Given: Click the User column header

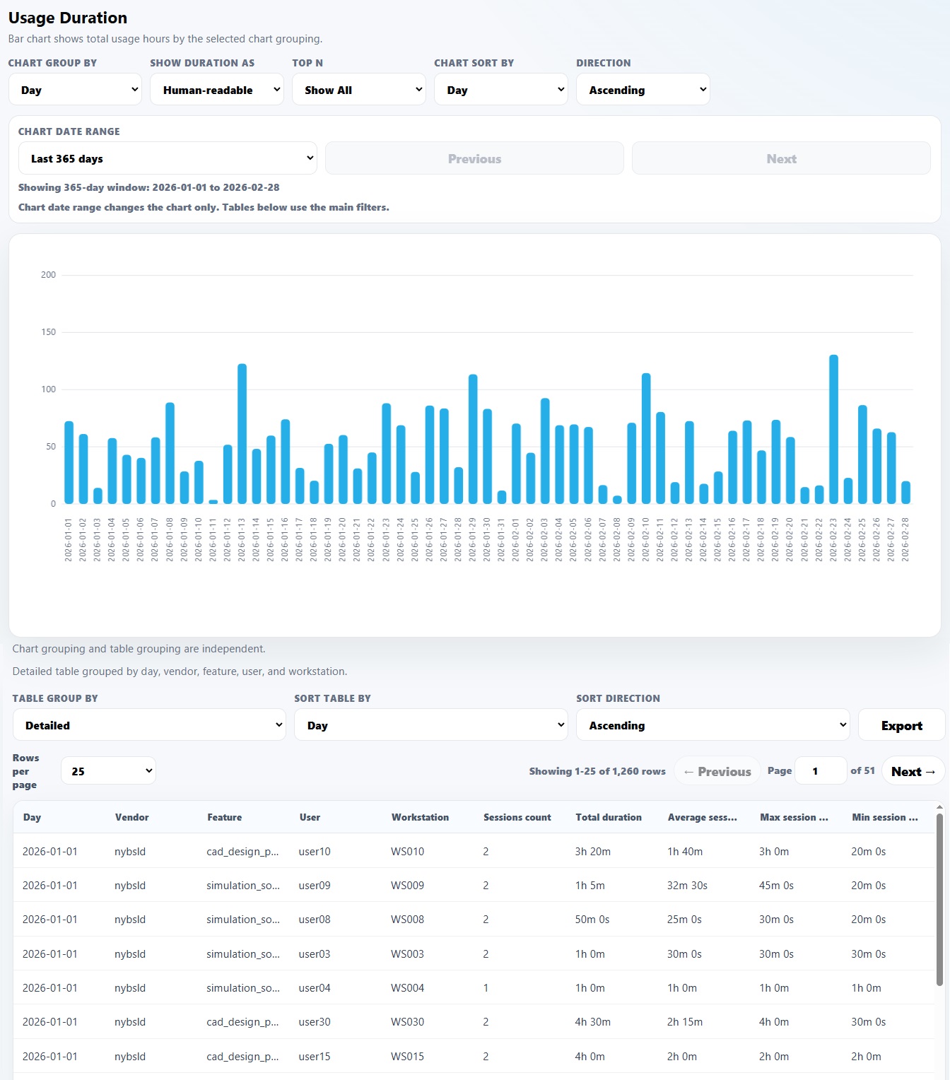Looking at the screenshot, I should [x=310, y=817].
